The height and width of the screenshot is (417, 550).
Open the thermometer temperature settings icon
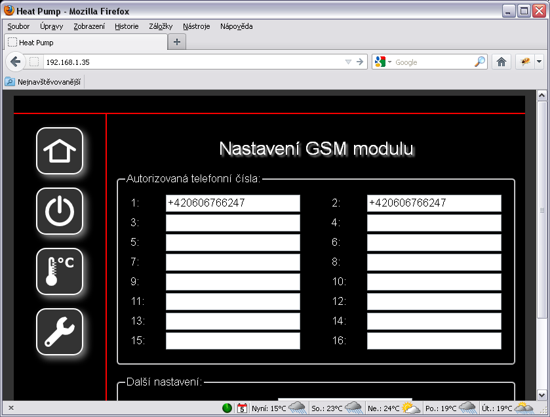click(x=60, y=271)
